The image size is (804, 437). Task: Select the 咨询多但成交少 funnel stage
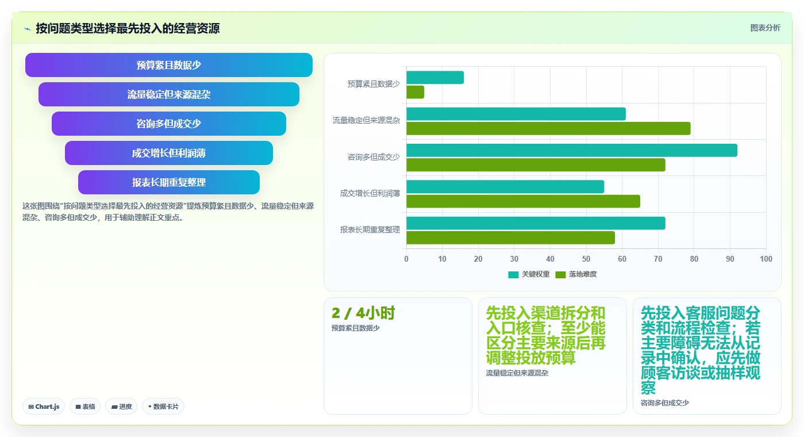[169, 124]
